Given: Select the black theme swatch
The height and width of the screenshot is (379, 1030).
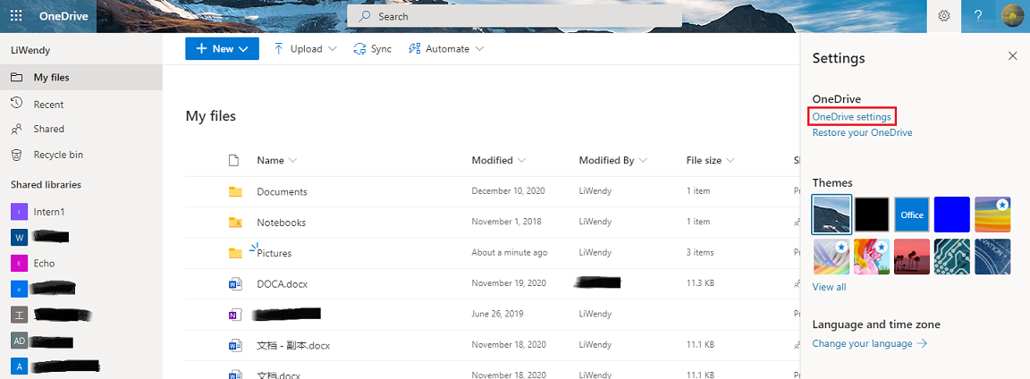Looking at the screenshot, I should (x=872, y=215).
